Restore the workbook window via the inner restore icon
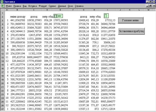This screenshot has width=156, height=112. point(151,6)
